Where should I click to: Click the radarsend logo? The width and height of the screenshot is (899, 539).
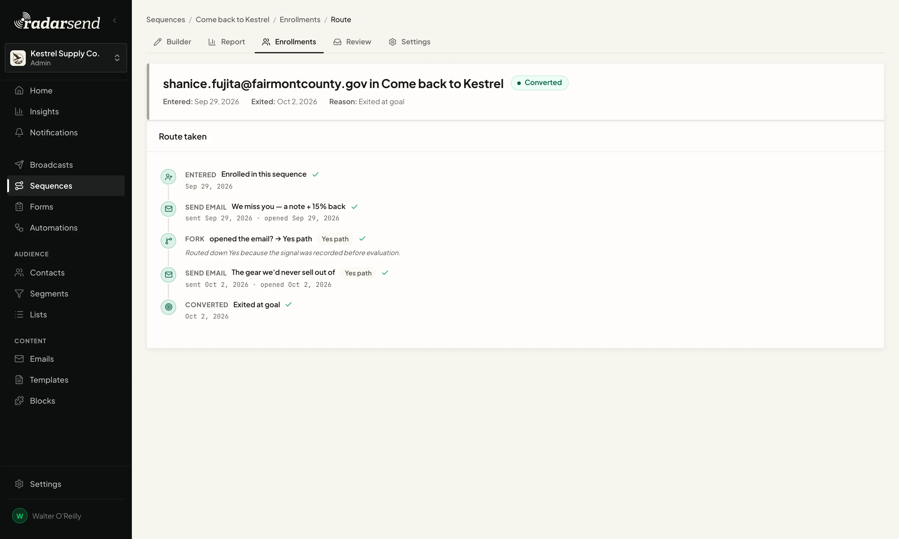[57, 22]
